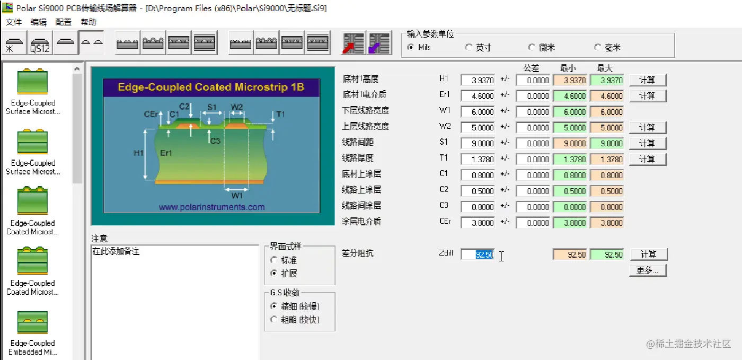Click the H1 tolerance field
The height and width of the screenshot is (360, 742).
click(533, 80)
